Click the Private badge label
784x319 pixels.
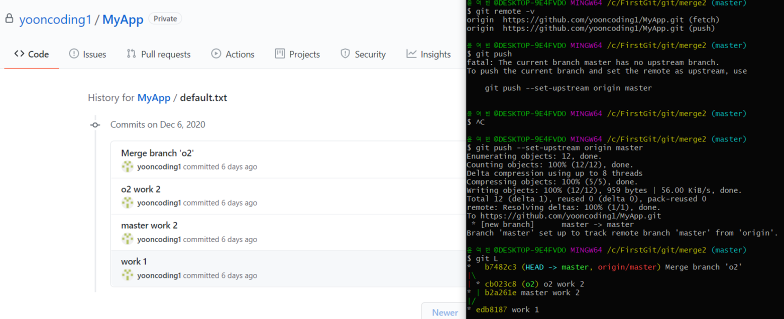click(x=165, y=19)
